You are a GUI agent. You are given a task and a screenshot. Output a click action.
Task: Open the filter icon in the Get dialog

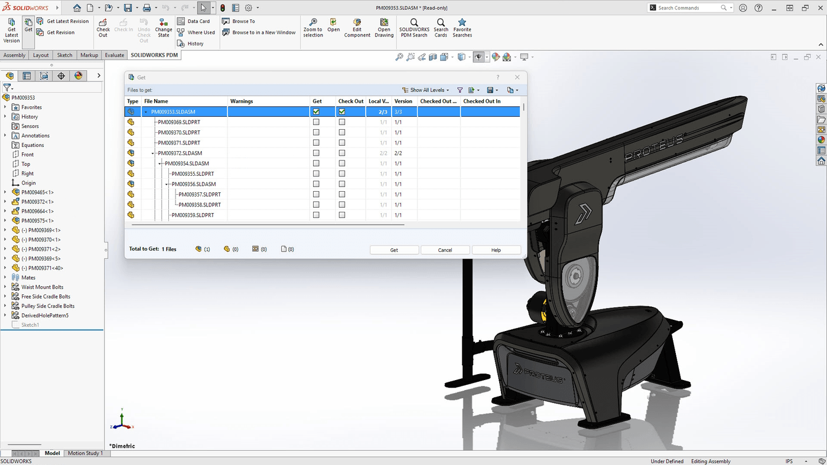[460, 90]
